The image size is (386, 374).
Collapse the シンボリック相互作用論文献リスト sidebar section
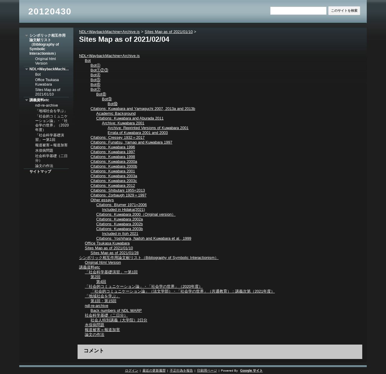pos(26,36)
